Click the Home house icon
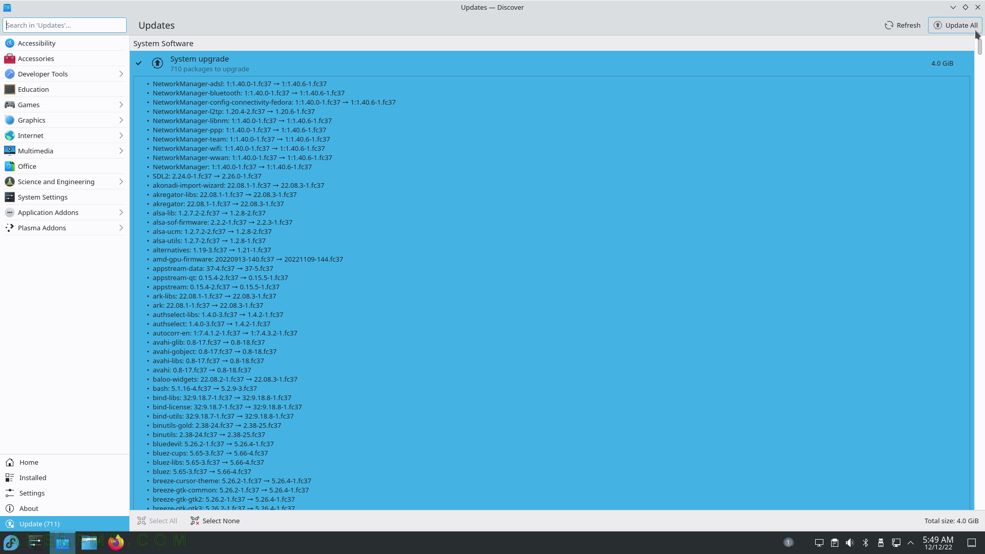The image size is (985, 554). (10, 462)
